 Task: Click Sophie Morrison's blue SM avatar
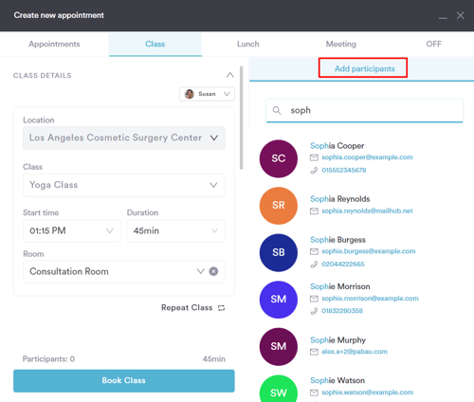[x=279, y=300]
